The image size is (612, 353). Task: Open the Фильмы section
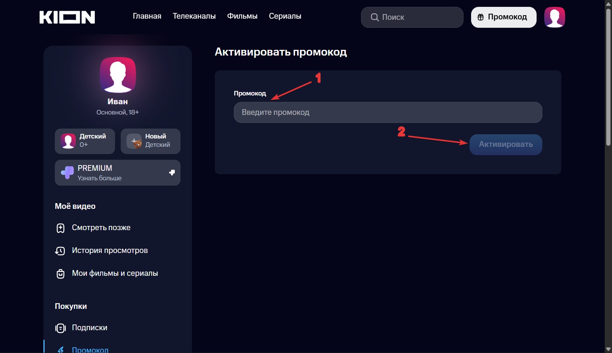[x=242, y=16]
